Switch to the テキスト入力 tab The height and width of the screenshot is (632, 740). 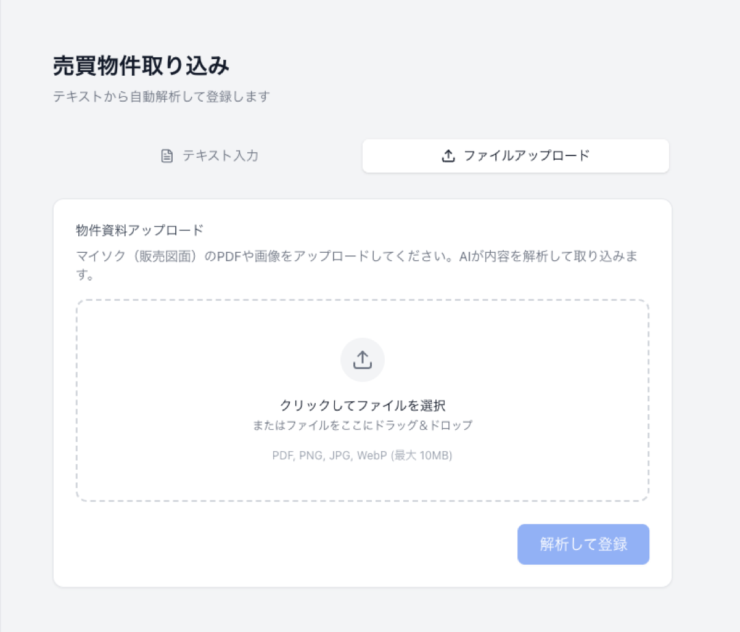pos(208,156)
